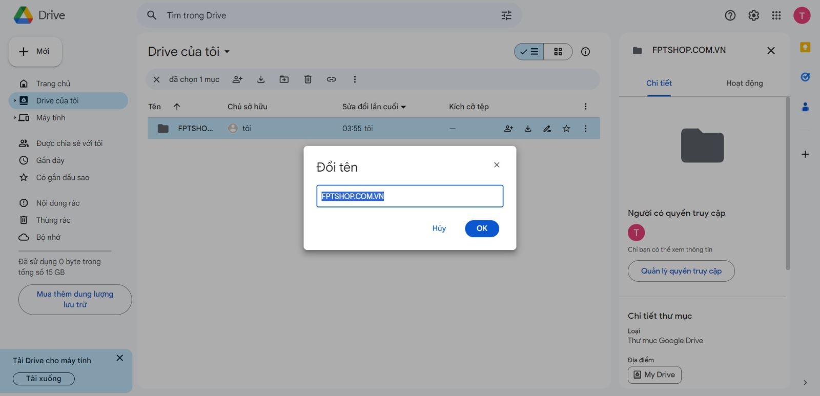
Task: Click T avatar under Người có quyền truy cập
Action: [636, 233]
